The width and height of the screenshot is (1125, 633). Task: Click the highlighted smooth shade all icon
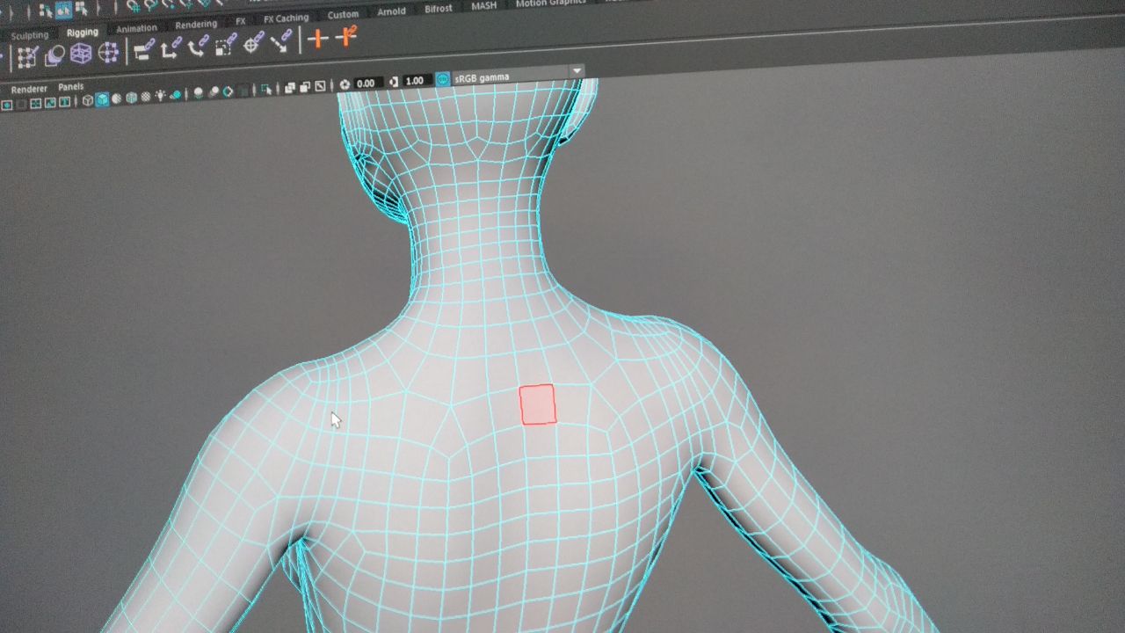pyautogui.click(x=102, y=99)
